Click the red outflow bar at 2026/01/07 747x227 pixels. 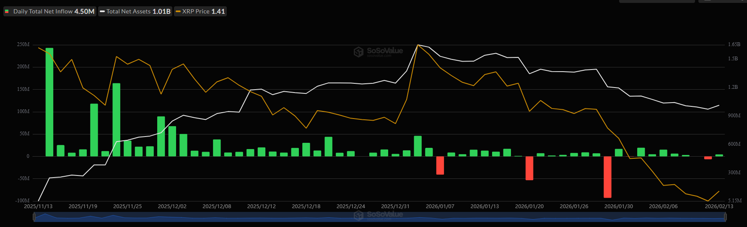[440, 165]
